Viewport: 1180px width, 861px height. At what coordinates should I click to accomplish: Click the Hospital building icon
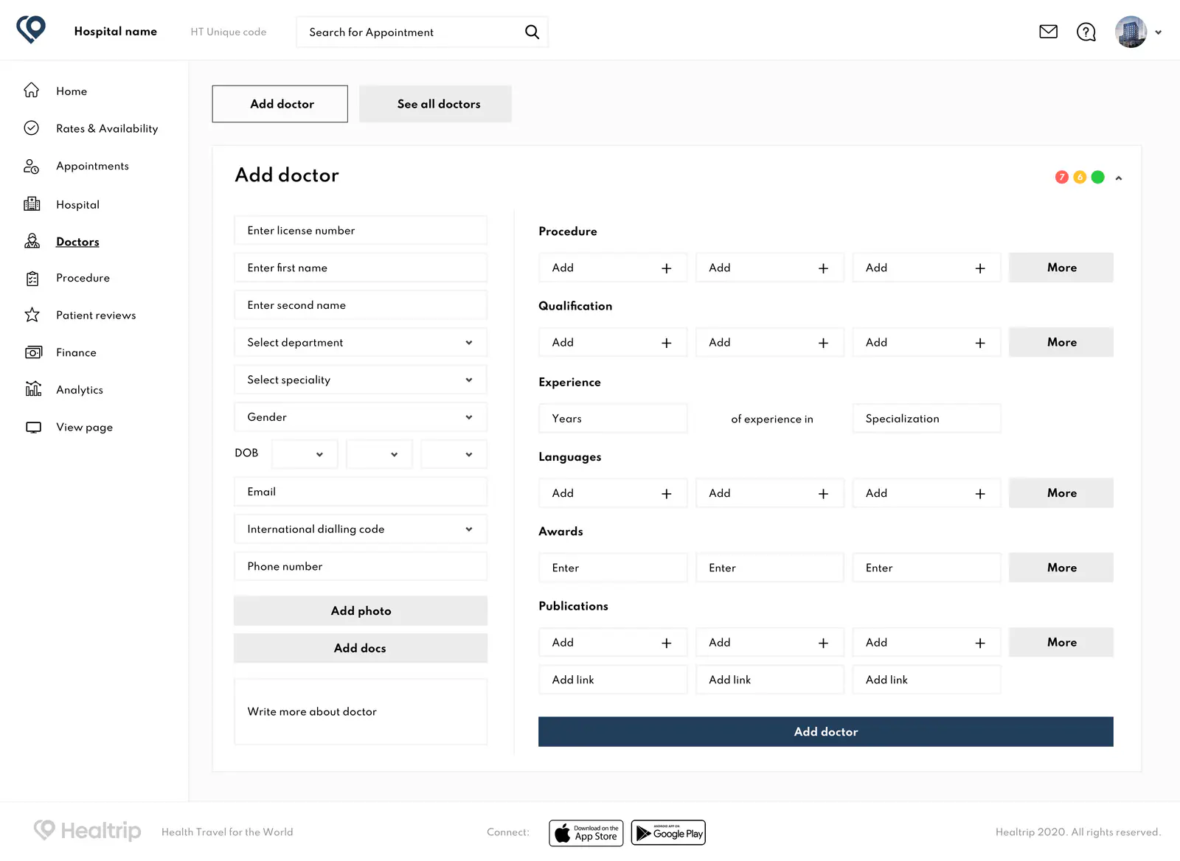click(32, 204)
